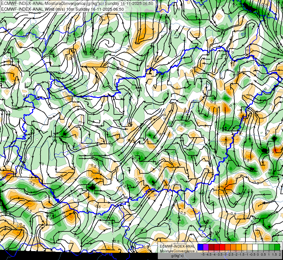Pick the darkest green legend swatch
This screenshot has width=283, height=260.
pyautogui.click(x=277, y=247)
